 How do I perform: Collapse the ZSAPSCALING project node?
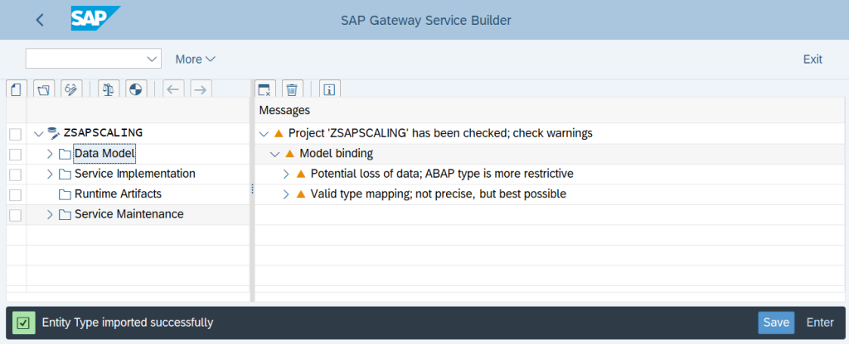point(38,133)
